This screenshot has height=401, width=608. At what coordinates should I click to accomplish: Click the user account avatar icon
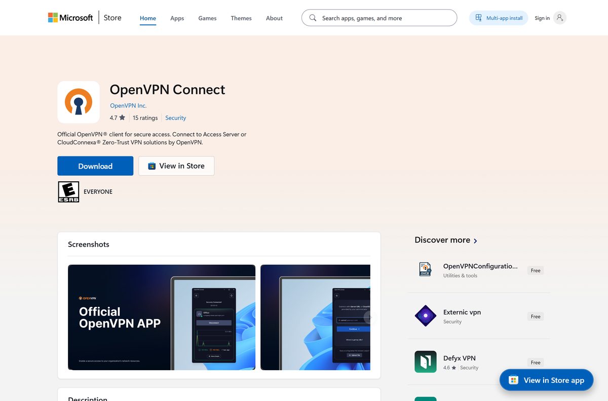point(560,18)
